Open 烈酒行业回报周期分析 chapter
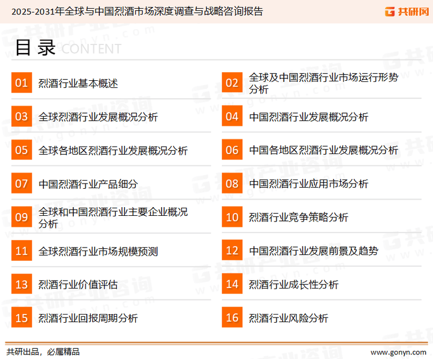The height and width of the screenshot is (359, 433). (x=88, y=318)
